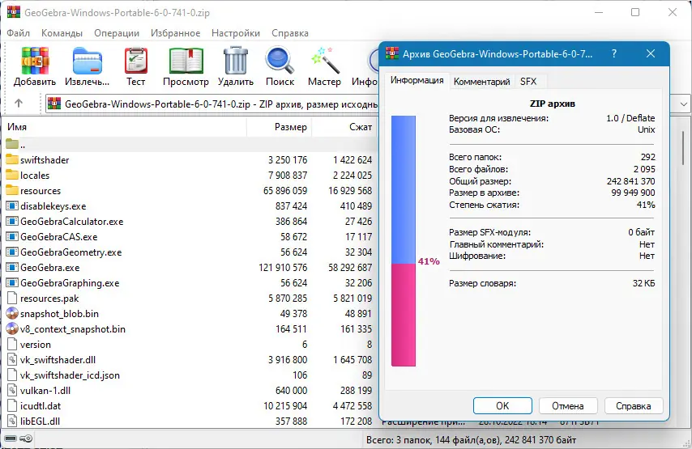
Task: Sort the list by the Сжат column header
Action: click(344, 127)
